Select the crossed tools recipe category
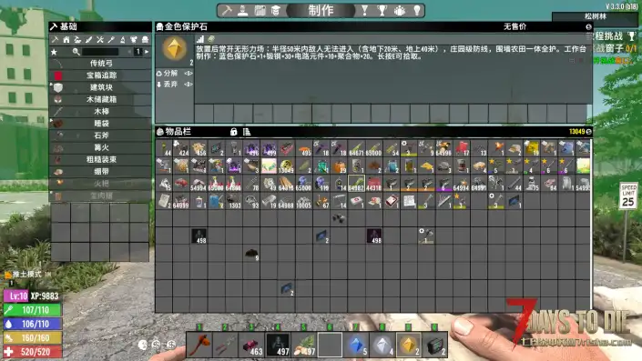 100,40
